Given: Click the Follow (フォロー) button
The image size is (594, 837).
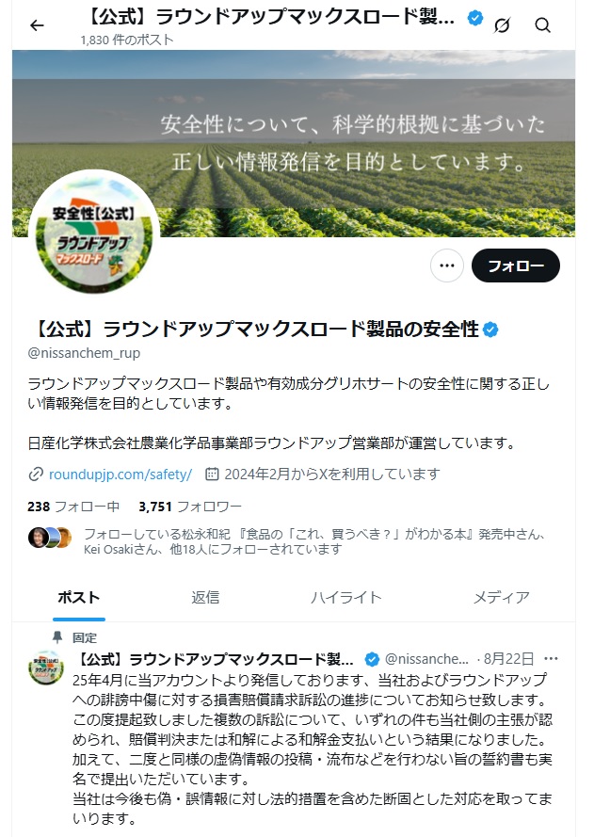Looking at the screenshot, I should tap(516, 266).
